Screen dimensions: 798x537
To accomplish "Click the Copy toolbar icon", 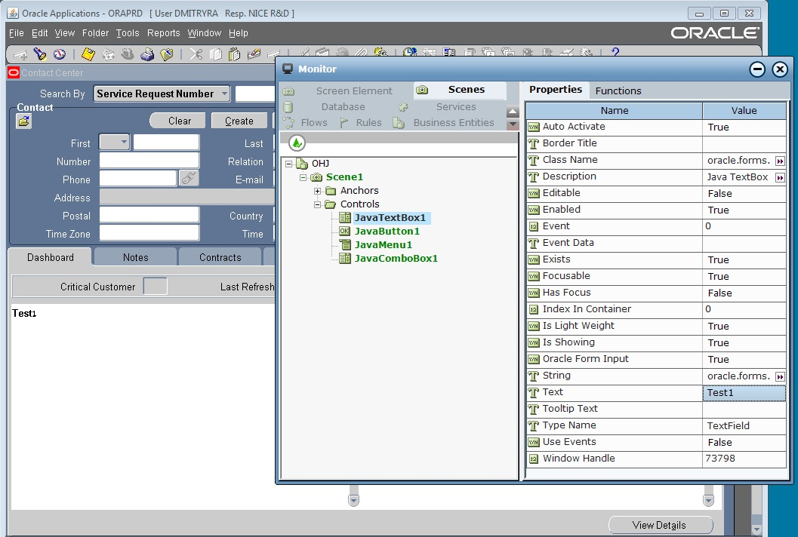I will point(215,54).
